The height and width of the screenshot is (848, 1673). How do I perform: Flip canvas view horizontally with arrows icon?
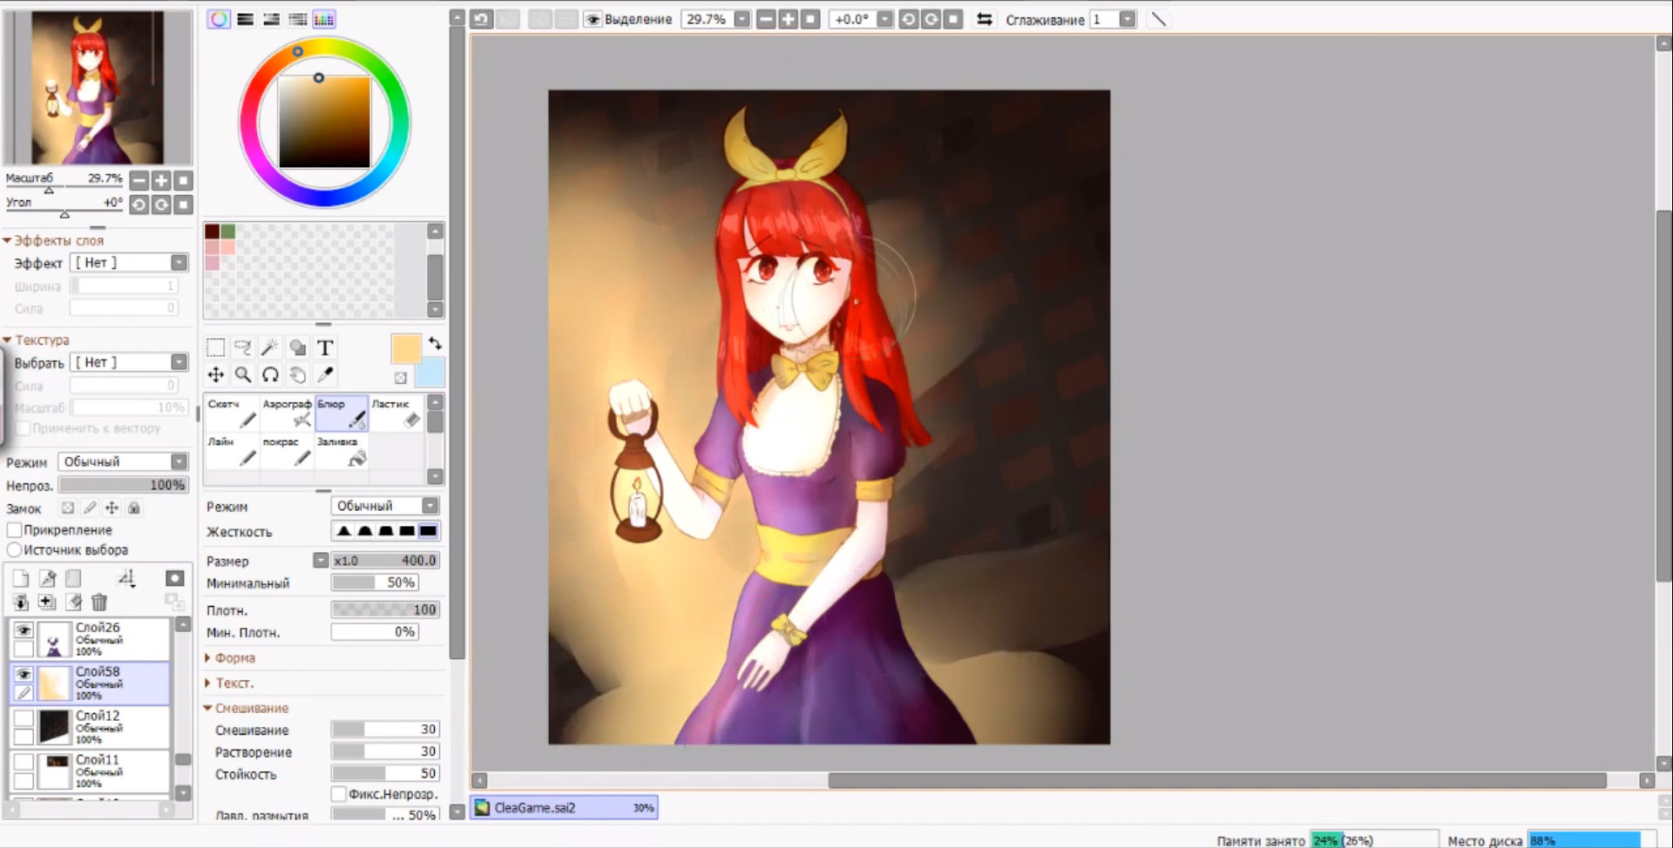click(985, 19)
